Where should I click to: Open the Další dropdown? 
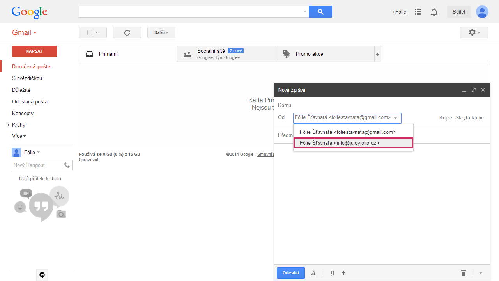[x=161, y=32]
